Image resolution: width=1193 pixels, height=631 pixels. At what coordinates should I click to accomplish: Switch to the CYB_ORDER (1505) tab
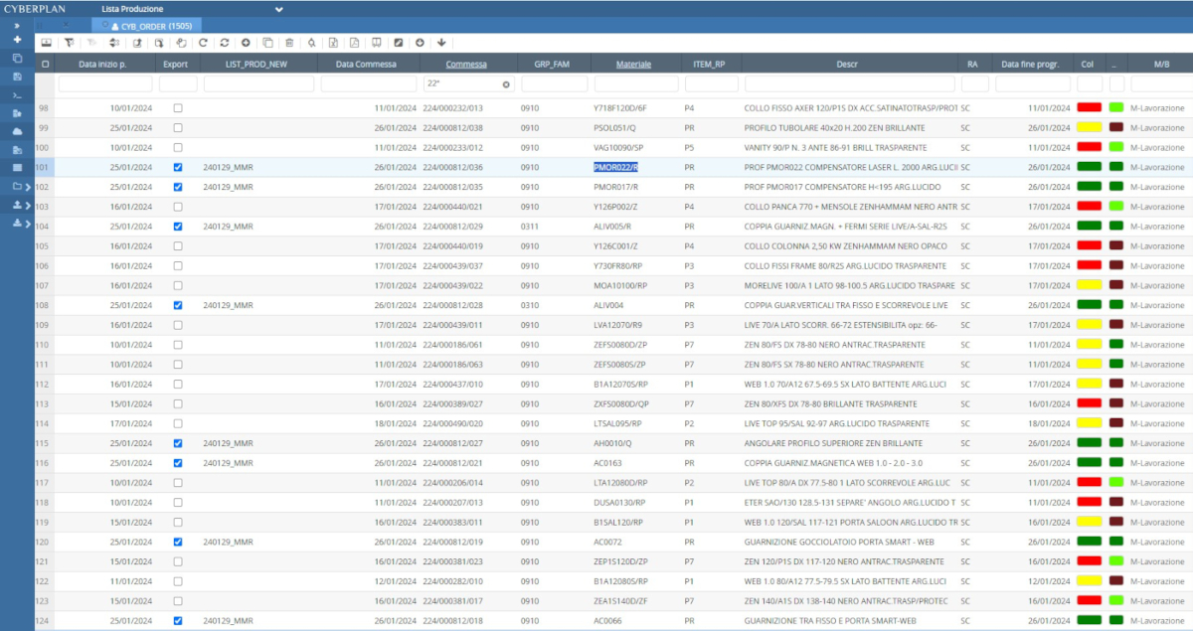point(151,25)
